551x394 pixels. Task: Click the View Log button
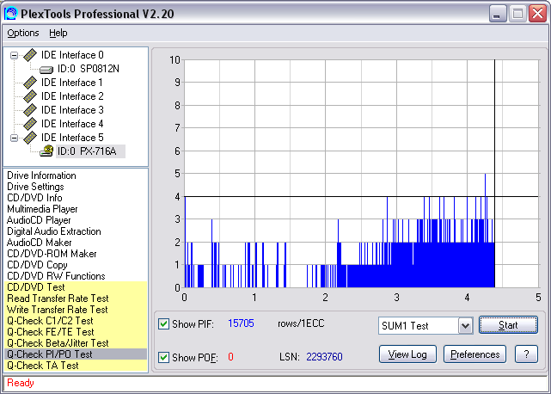[x=407, y=354]
